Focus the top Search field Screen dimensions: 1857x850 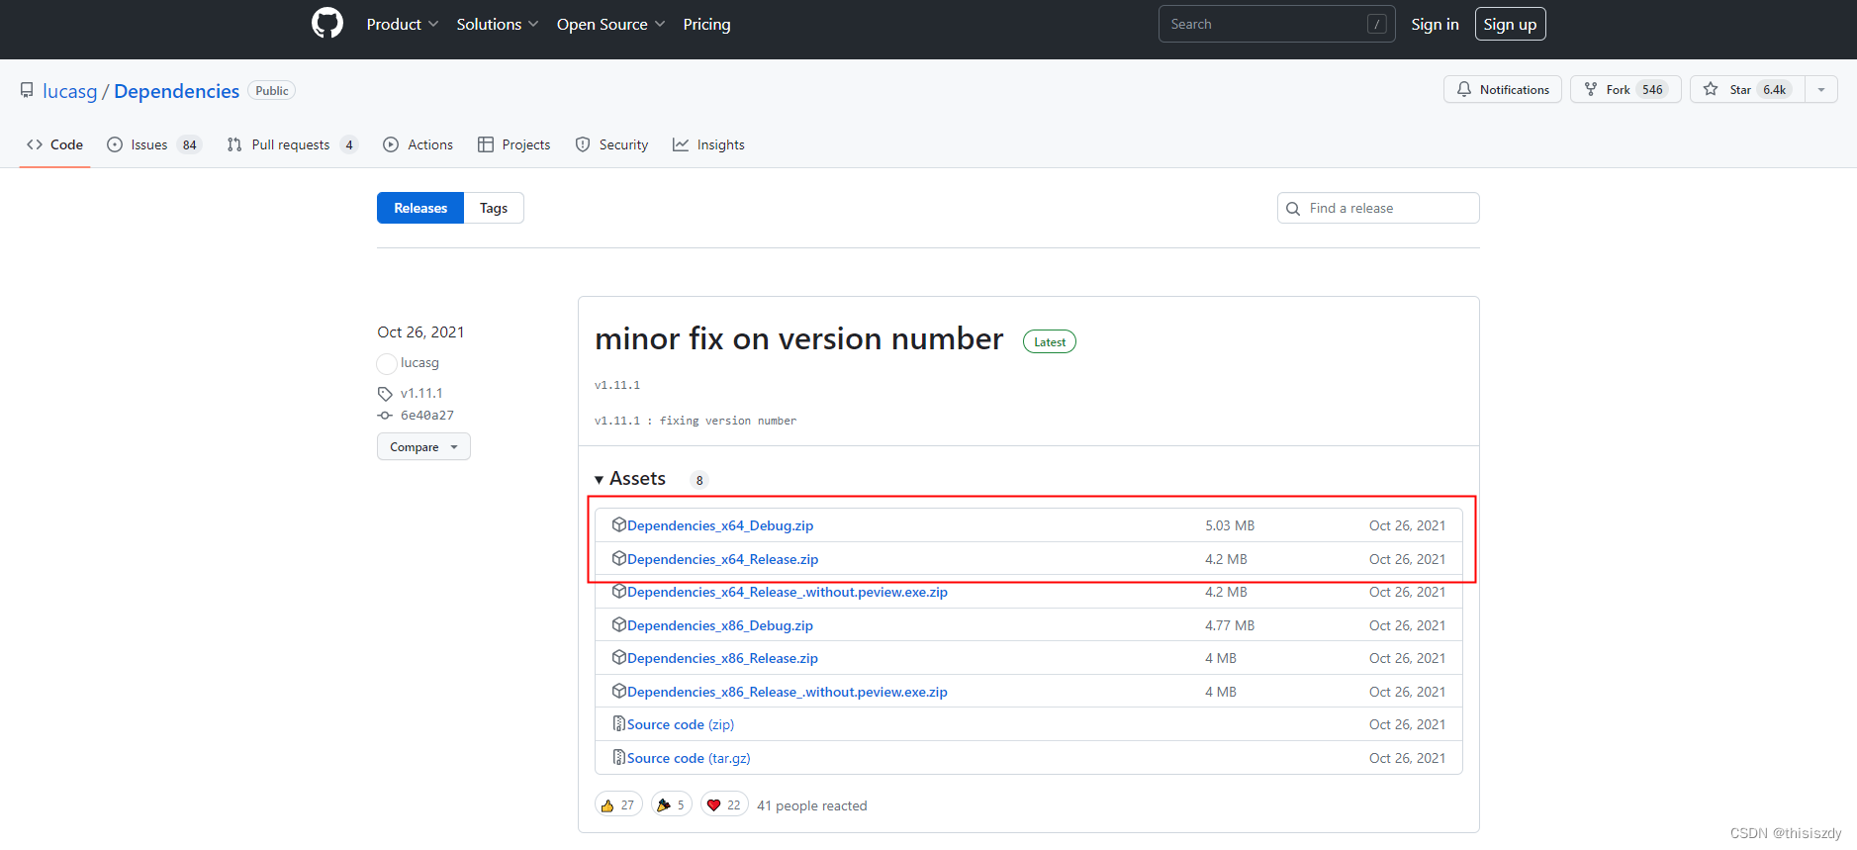click(x=1276, y=24)
